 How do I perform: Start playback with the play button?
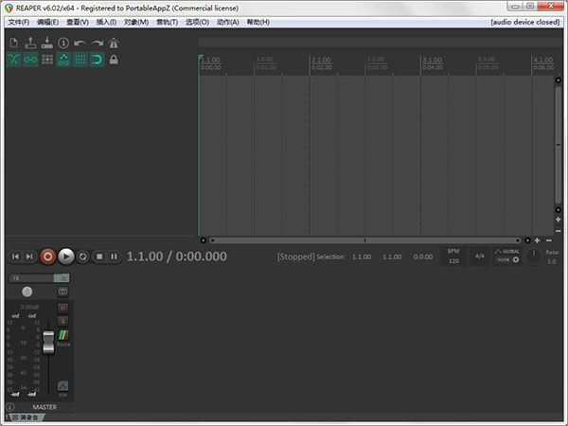[66, 257]
